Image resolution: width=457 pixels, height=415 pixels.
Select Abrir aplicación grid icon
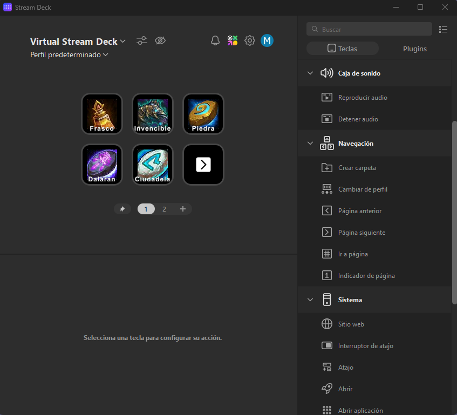(327, 410)
